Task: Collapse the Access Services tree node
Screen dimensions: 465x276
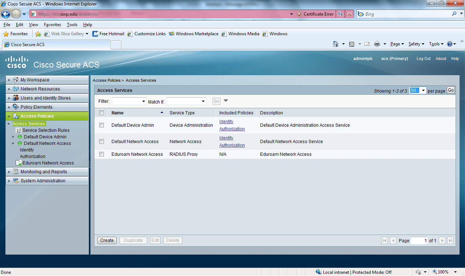Action: tap(9, 124)
